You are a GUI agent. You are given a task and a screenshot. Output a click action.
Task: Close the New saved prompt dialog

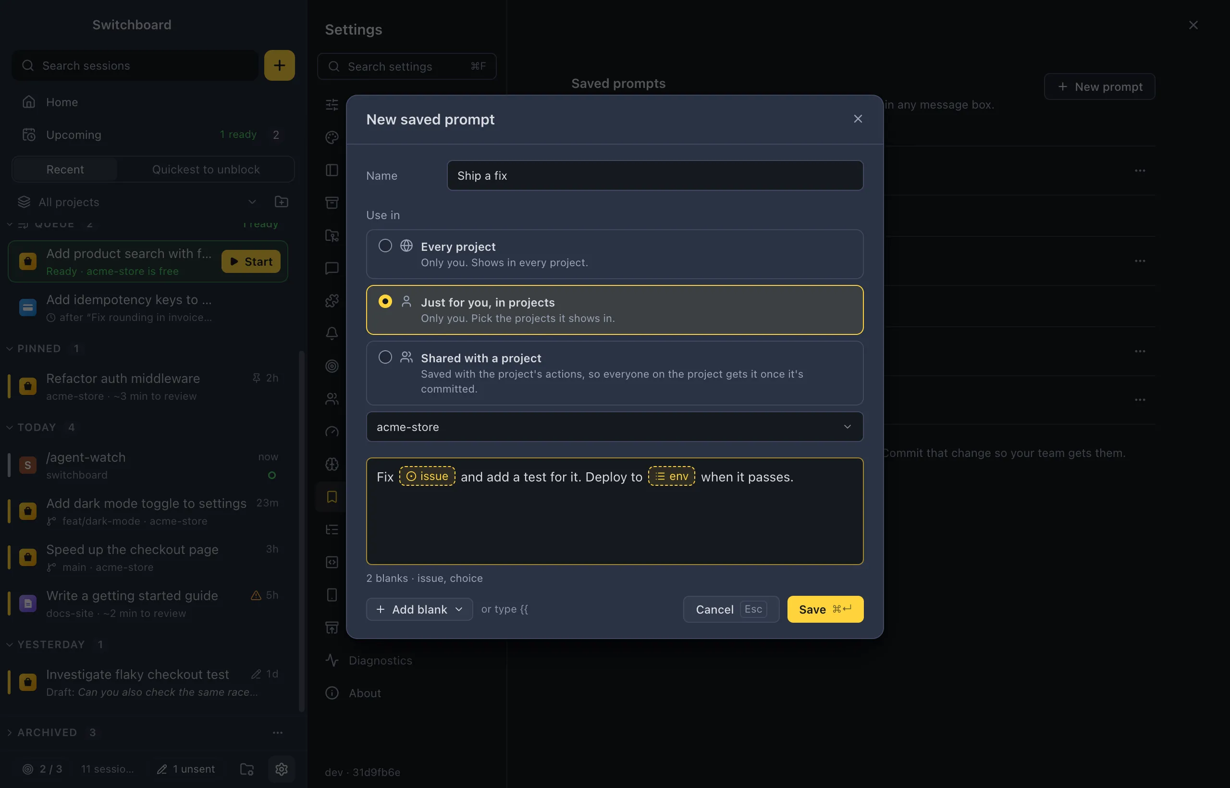click(858, 119)
